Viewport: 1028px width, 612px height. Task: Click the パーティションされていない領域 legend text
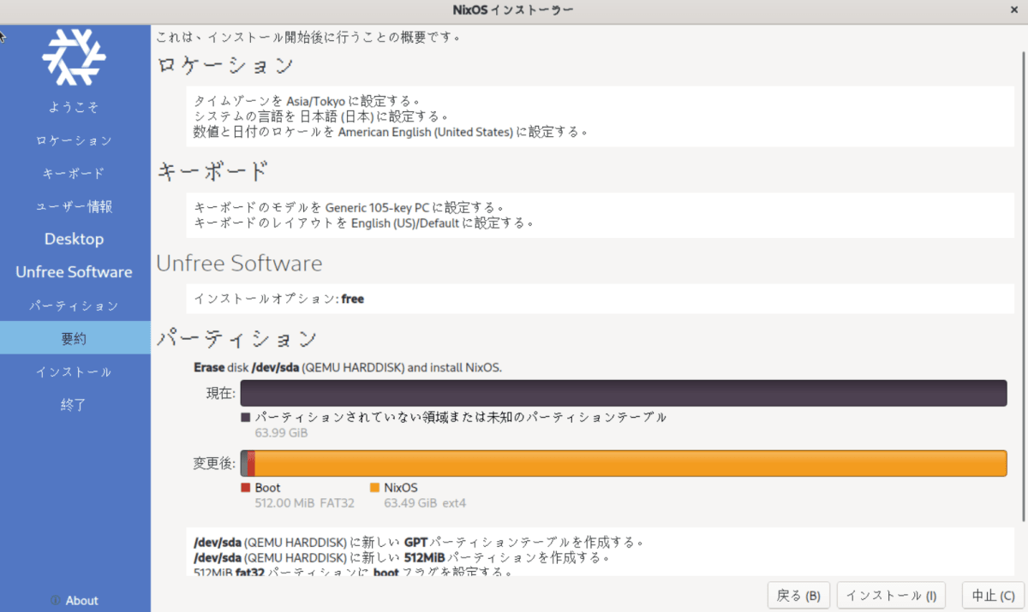pos(461,418)
